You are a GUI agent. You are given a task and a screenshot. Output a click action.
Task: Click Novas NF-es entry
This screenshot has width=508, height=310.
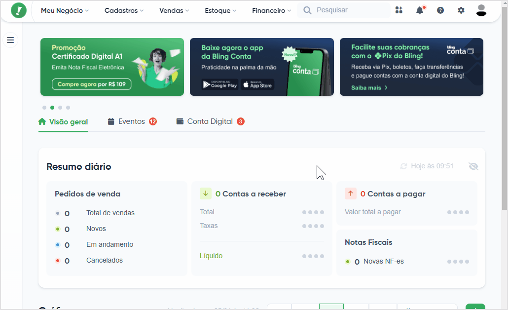tap(375, 261)
